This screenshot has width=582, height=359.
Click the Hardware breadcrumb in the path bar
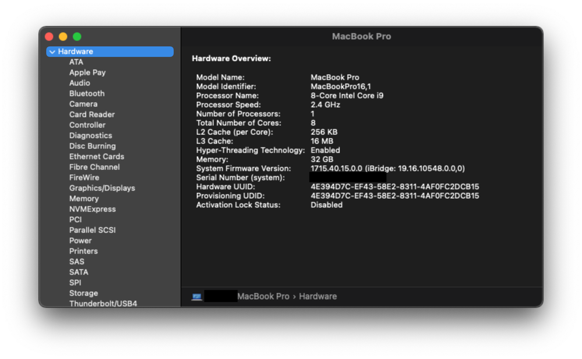point(318,296)
